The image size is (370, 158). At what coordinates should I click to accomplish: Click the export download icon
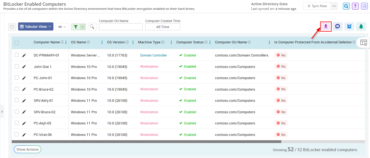point(326,26)
